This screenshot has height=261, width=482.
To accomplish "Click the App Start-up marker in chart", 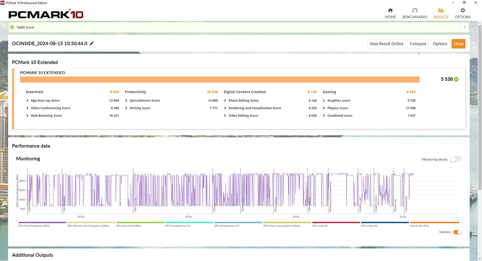I will pyautogui.click(x=135, y=205).
